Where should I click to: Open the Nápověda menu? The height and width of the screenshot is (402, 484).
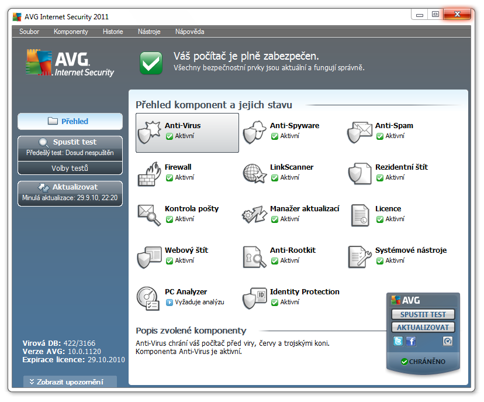tap(190, 32)
